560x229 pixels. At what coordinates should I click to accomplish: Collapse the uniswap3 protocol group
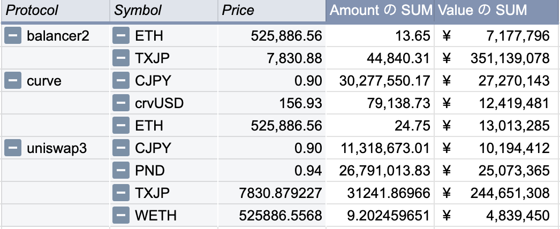[x=13, y=148]
